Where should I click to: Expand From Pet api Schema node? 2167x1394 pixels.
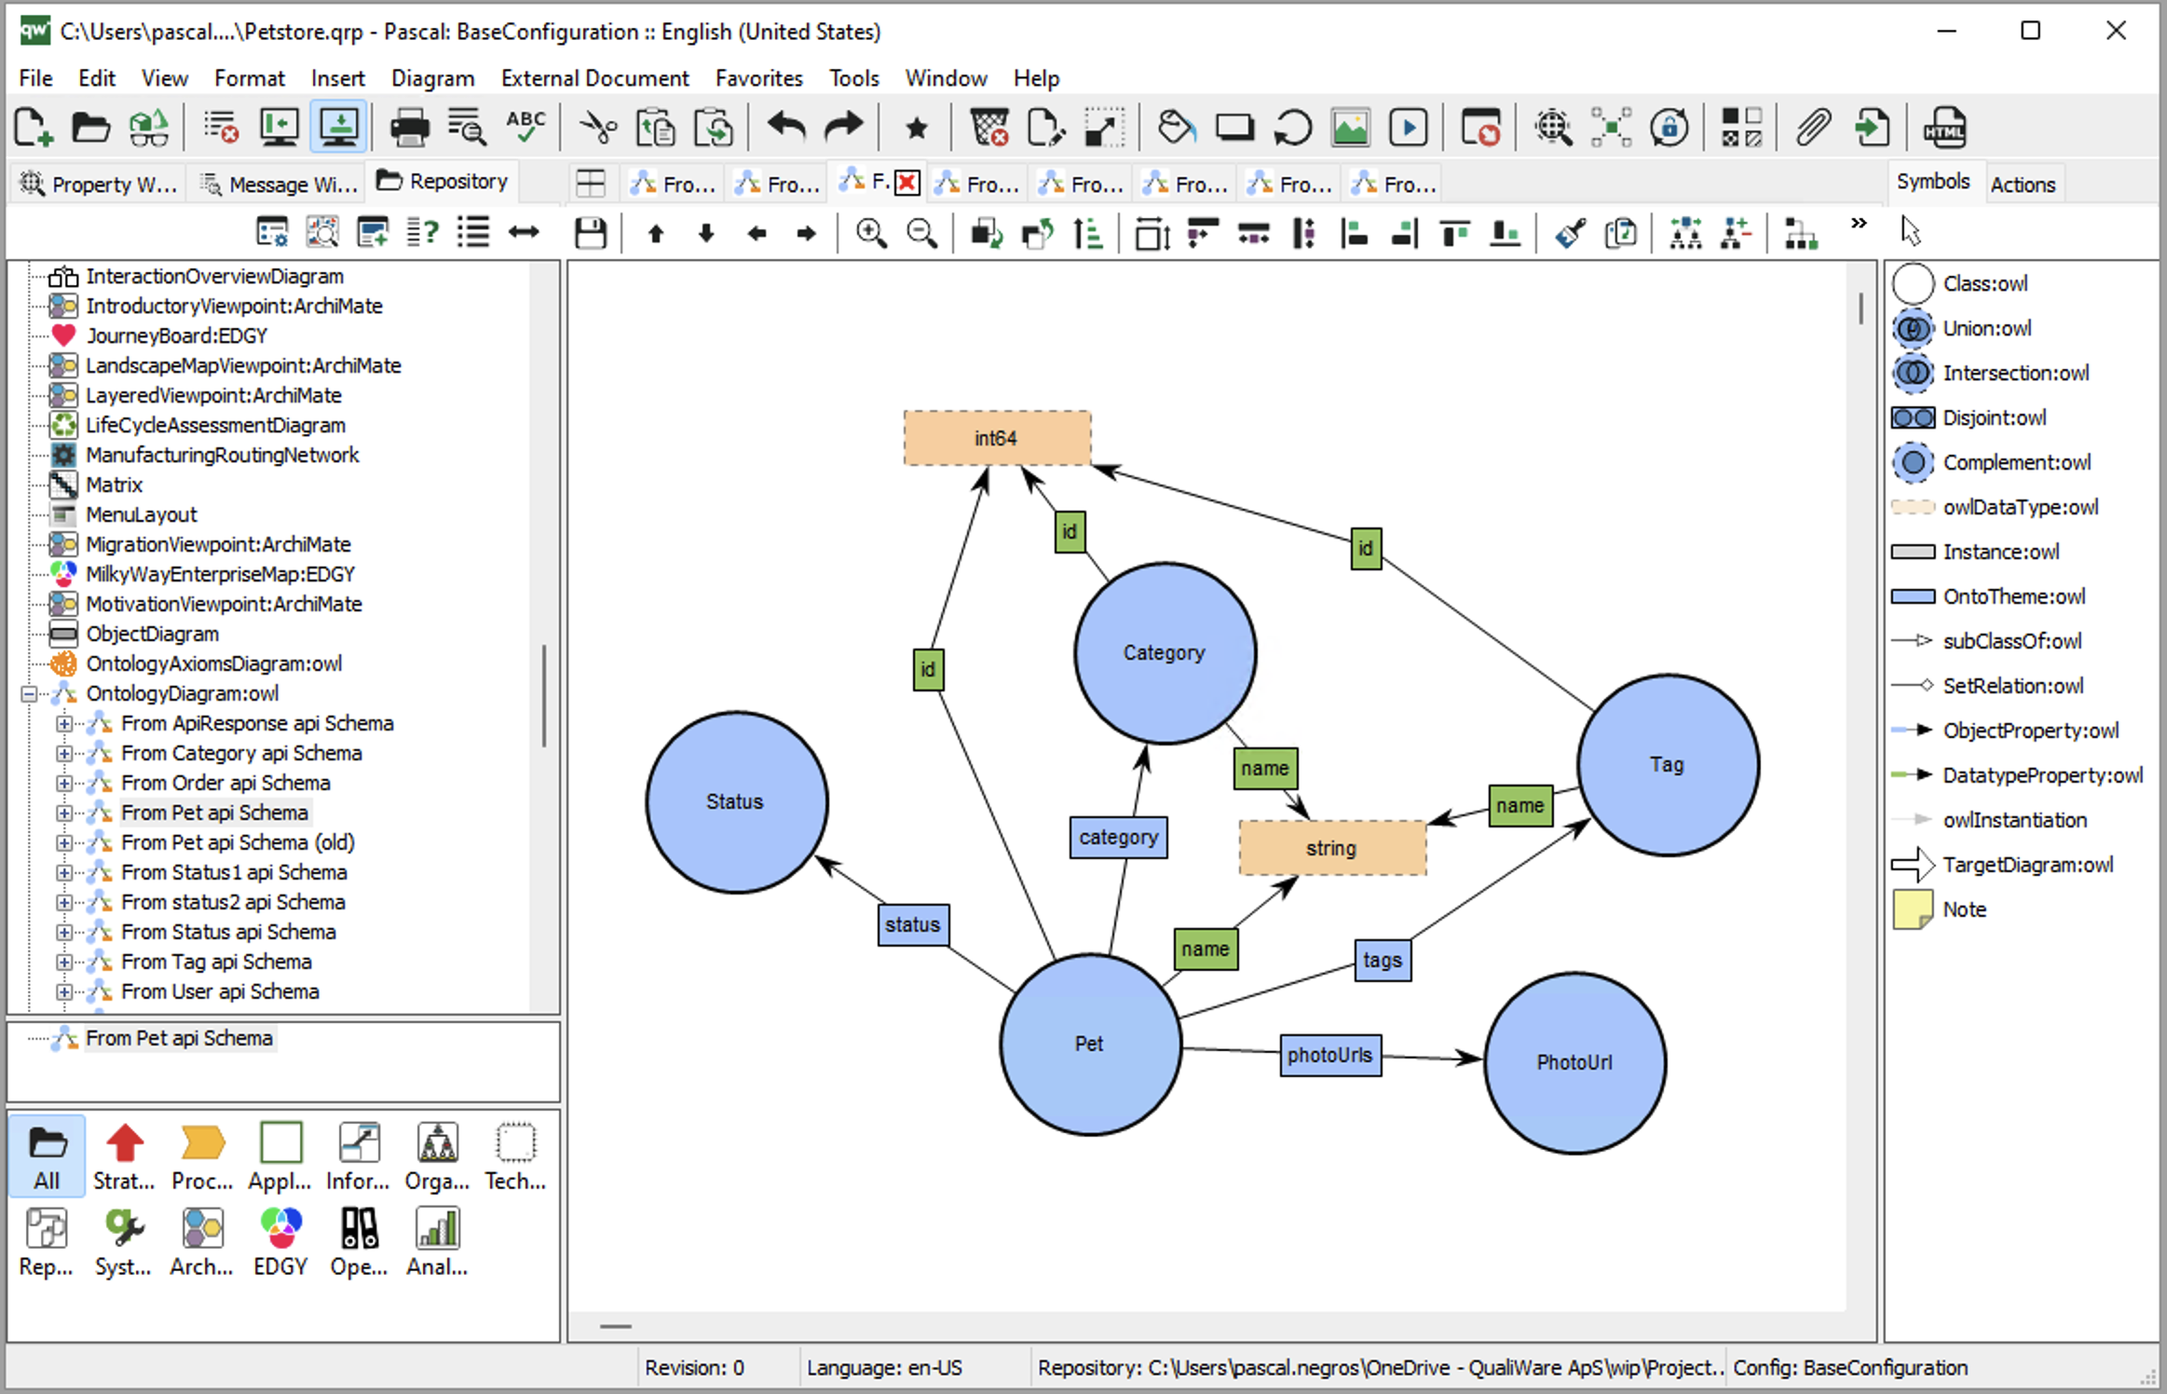coord(63,813)
